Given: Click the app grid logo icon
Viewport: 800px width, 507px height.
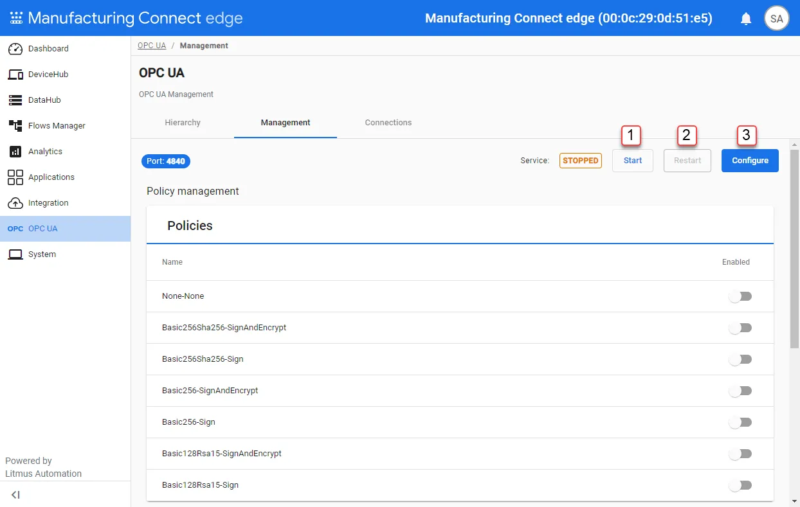Looking at the screenshot, I should click(x=16, y=18).
